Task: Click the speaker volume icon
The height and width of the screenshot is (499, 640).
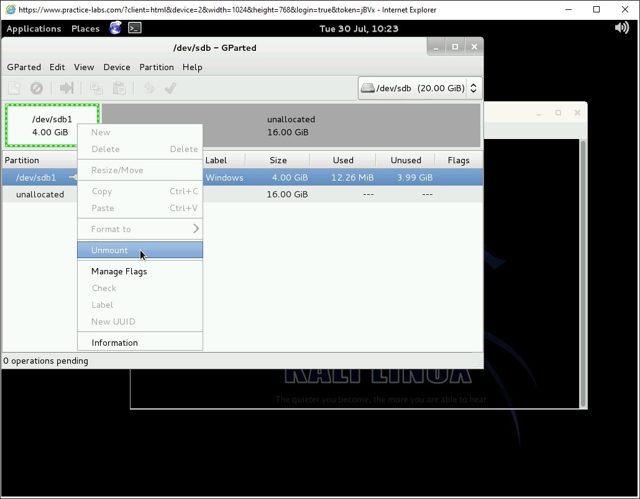Action: (x=621, y=28)
